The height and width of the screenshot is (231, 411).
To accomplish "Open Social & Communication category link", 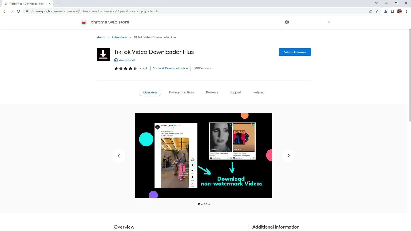I will point(170,69).
